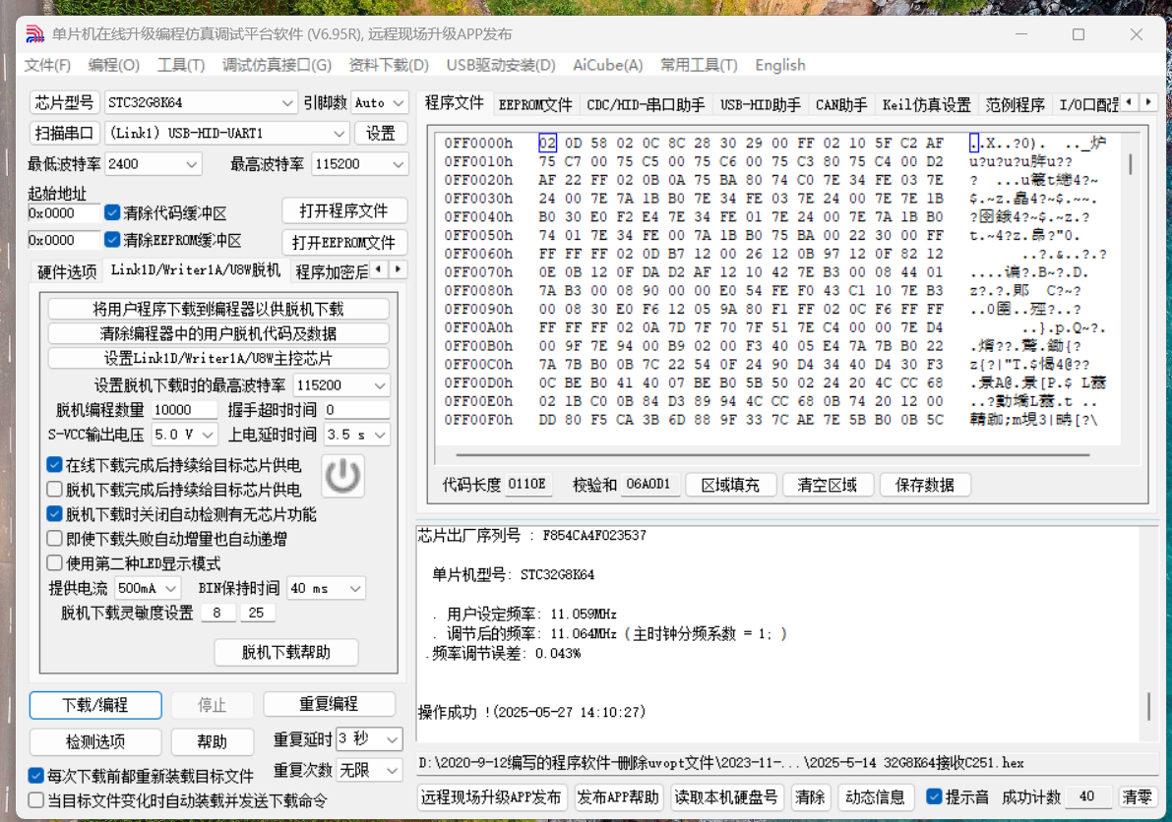Click hardware options tabs right arrow
This screenshot has width=1172, height=822.
(x=398, y=269)
